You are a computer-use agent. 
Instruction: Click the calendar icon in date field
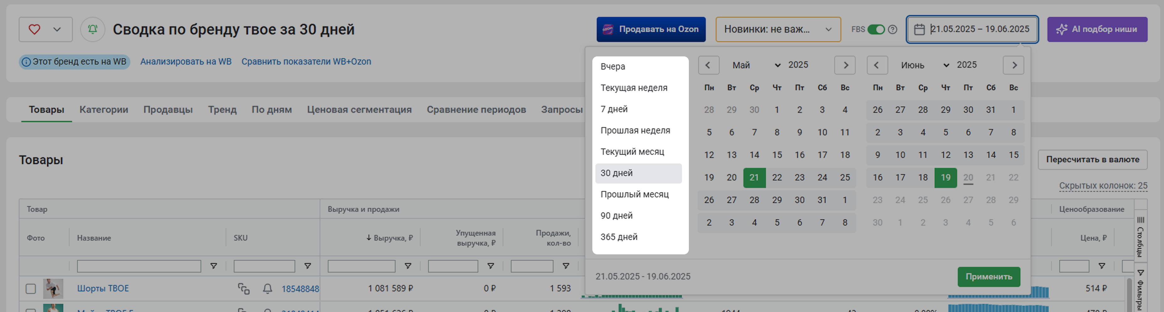(x=919, y=29)
